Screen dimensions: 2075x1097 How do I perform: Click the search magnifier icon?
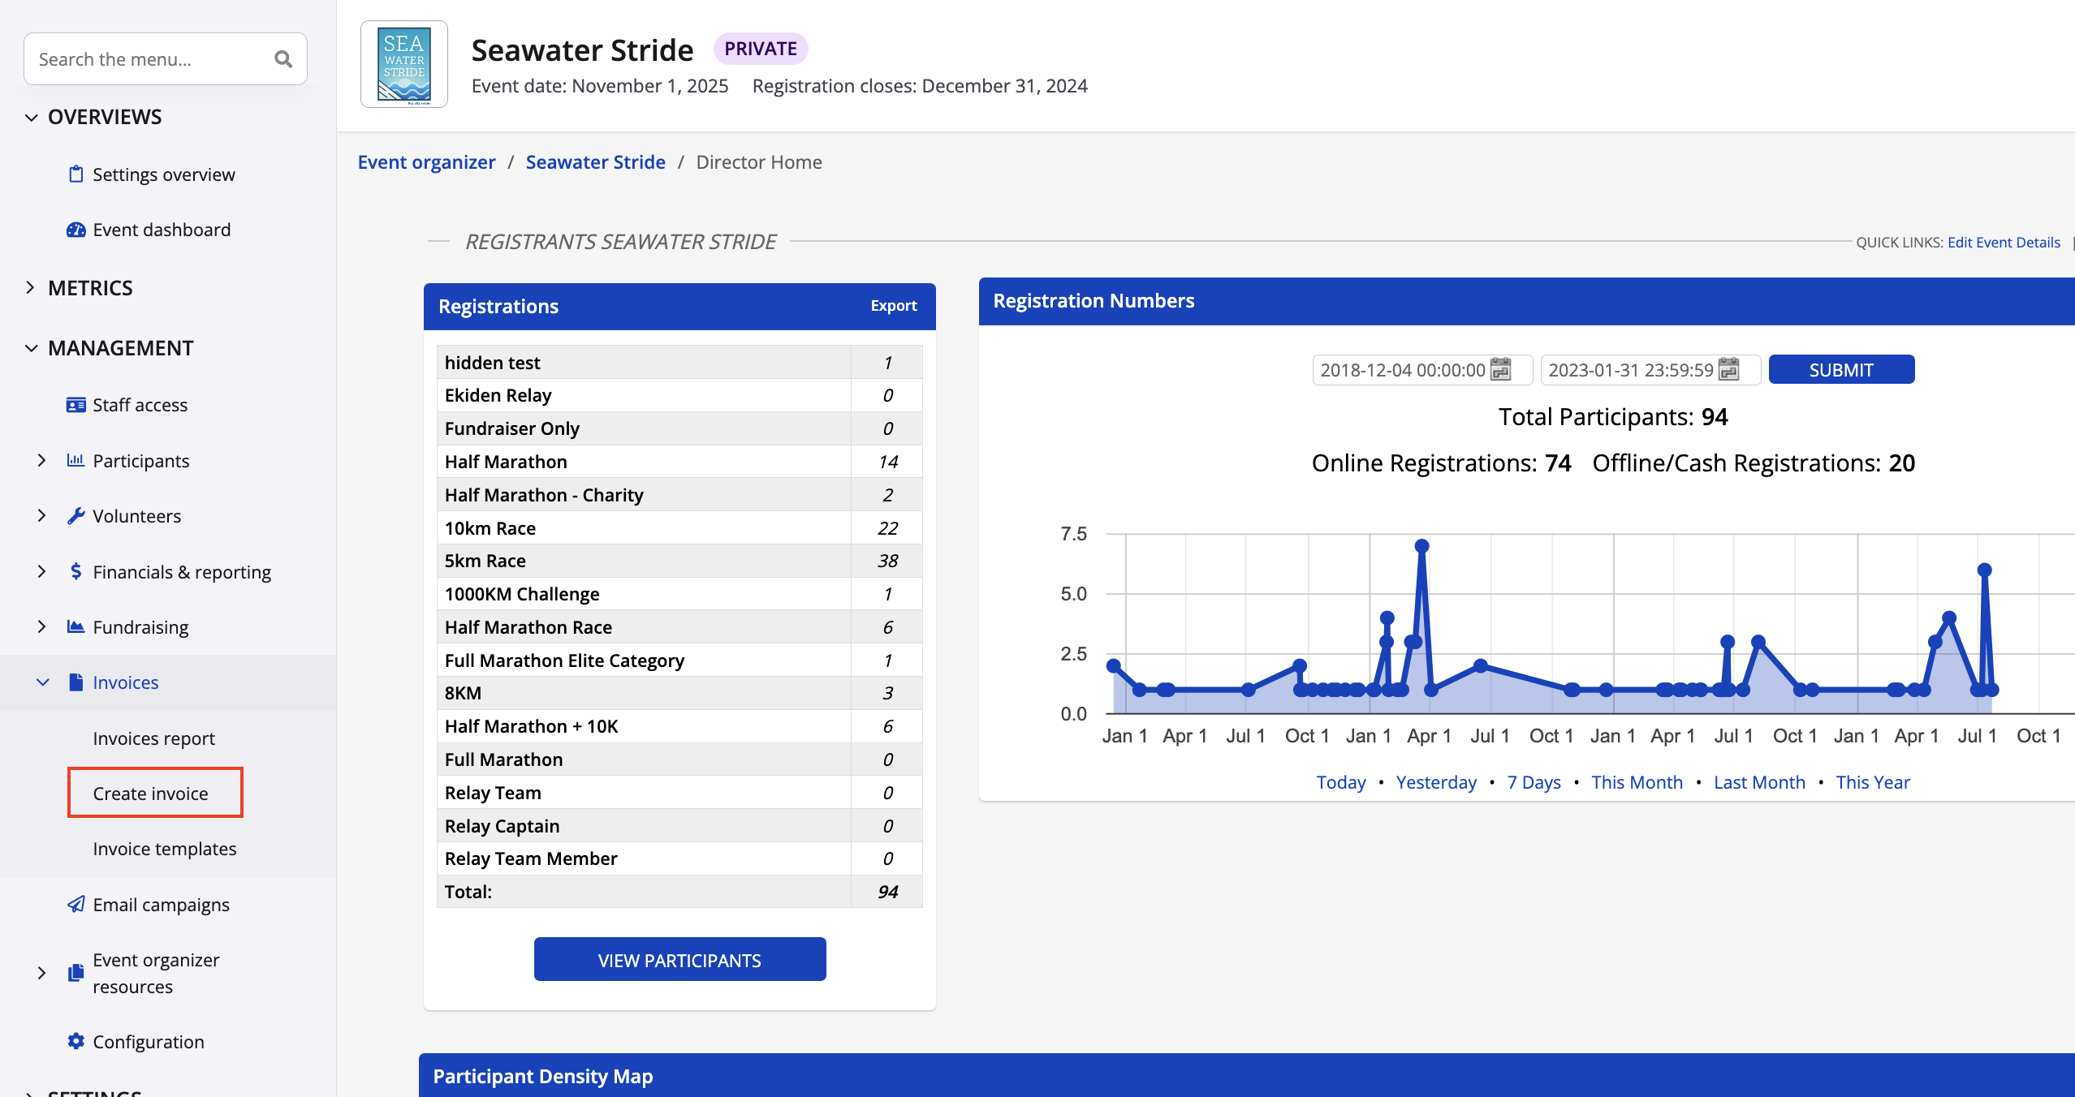pos(283,59)
